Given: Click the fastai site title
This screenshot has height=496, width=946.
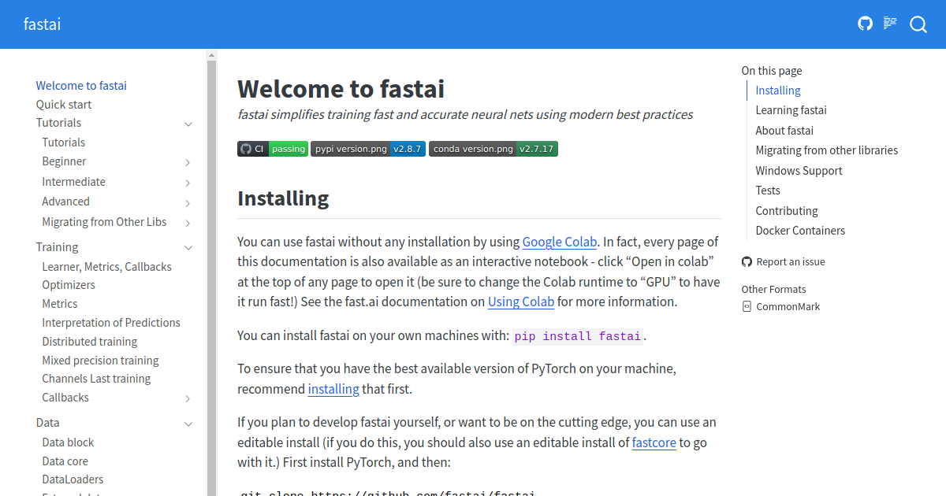Looking at the screenshot, I should (x=43, y=24).
